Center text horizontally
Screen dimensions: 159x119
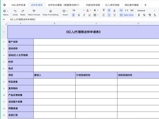[109, 15]
